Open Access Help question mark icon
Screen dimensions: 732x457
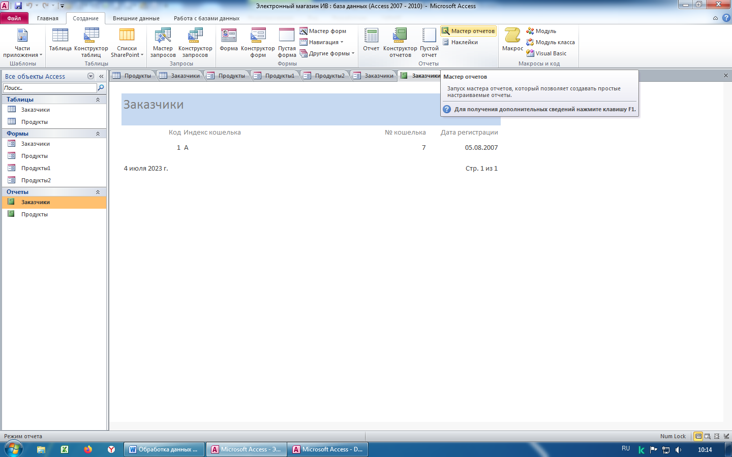click(726, 18)
